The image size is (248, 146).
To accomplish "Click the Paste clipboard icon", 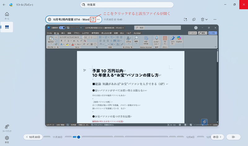I will click(51, 38).
